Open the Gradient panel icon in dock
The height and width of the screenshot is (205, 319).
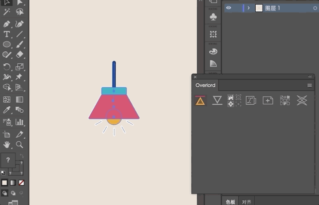click(x=213, y=64)
